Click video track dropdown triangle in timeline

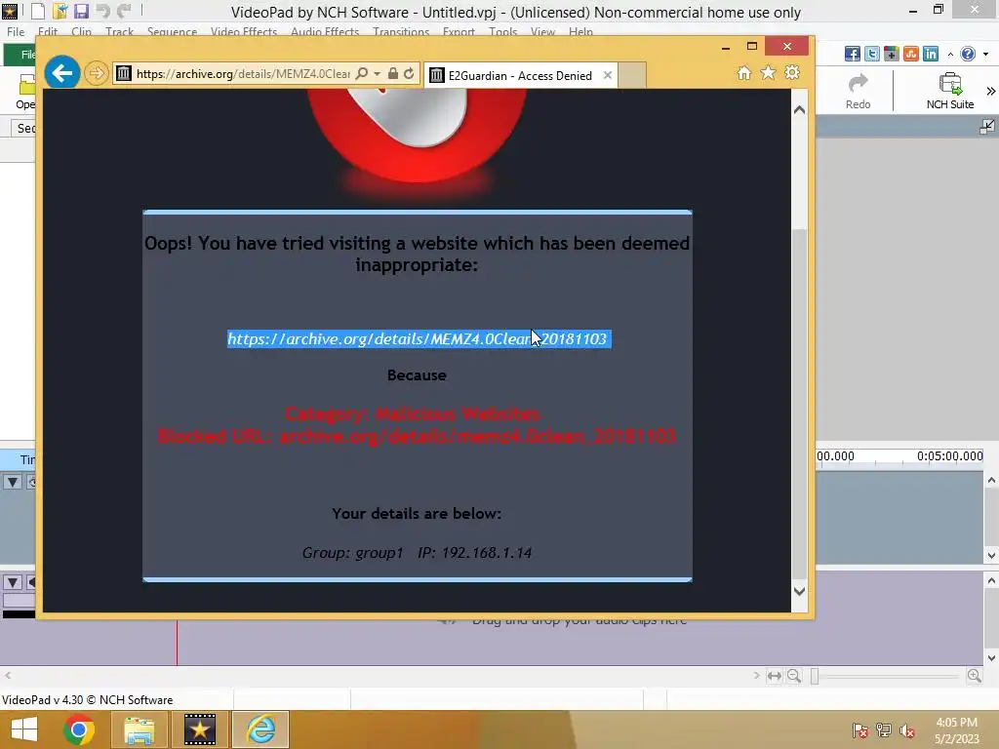click(12, 482)
